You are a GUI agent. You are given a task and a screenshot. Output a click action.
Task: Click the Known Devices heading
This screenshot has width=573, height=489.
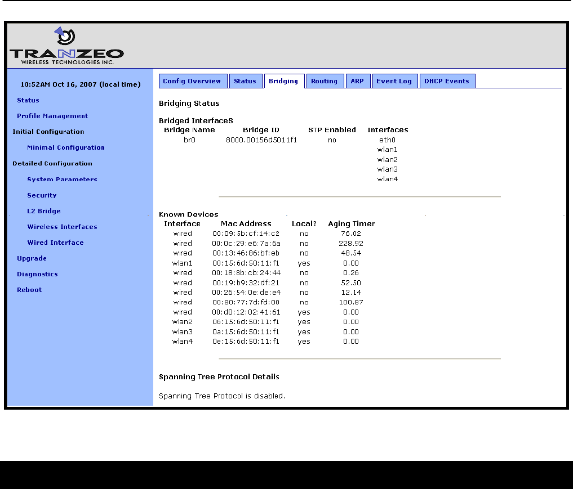coord(189,214)
